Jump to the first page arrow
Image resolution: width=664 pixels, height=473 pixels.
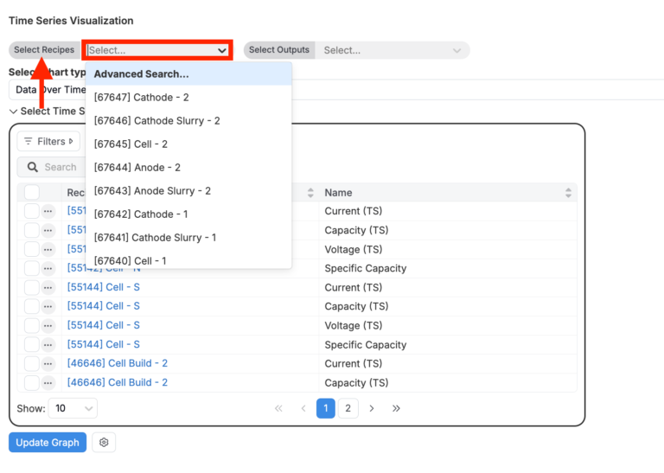(x=278, y=408)
